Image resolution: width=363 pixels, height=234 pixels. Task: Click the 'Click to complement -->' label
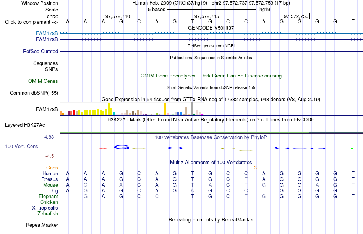tap(31, 22)
